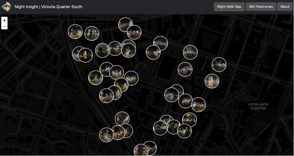294x156 pixels.
Task: Open the topmost panorama beside the Victoria Street West label
Action: (x=125, y=25)
